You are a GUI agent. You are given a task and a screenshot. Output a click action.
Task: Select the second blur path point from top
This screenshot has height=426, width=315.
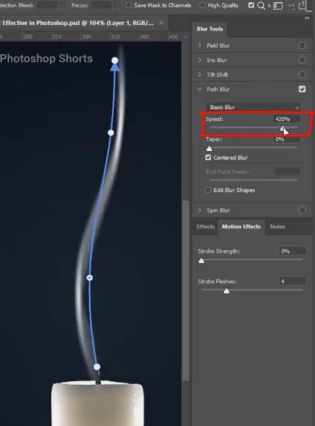click(x=111, y=133)
